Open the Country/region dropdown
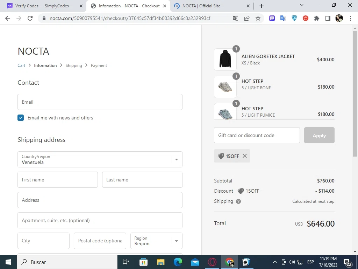Viewport: 358px width, 269px height. point(100,159)
